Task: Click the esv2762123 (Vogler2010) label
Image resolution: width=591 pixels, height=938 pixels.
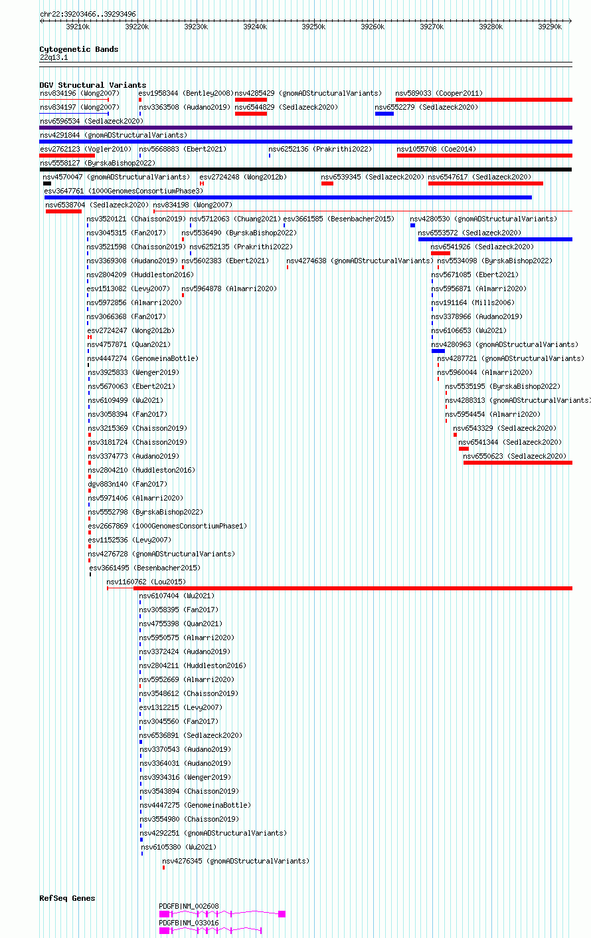Action: (x=86, y=149)
